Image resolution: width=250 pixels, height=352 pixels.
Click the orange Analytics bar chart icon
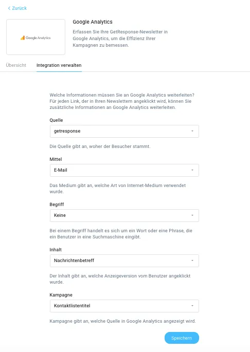pos(23,38)
